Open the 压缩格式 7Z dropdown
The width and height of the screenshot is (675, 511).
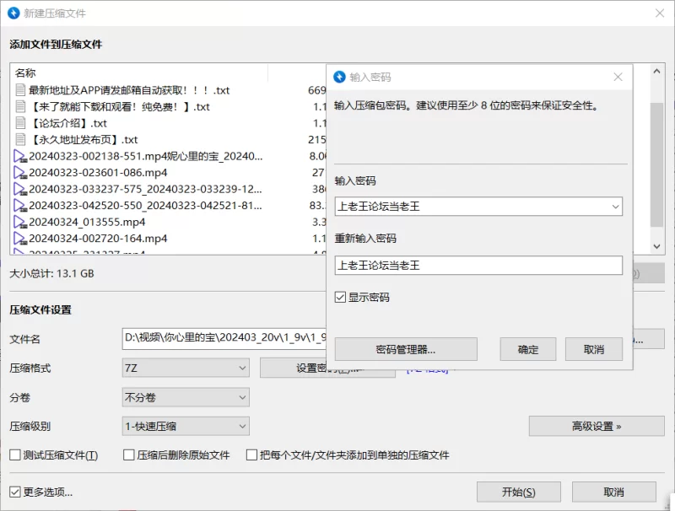186,368
